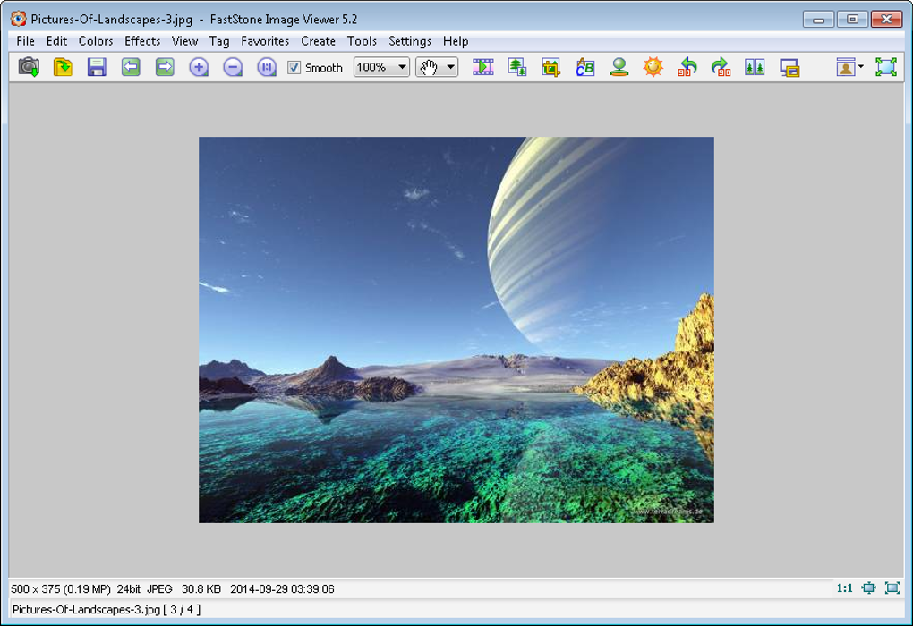913x626 pixels.
Task: Open the Settings menu
Action: 410,41
